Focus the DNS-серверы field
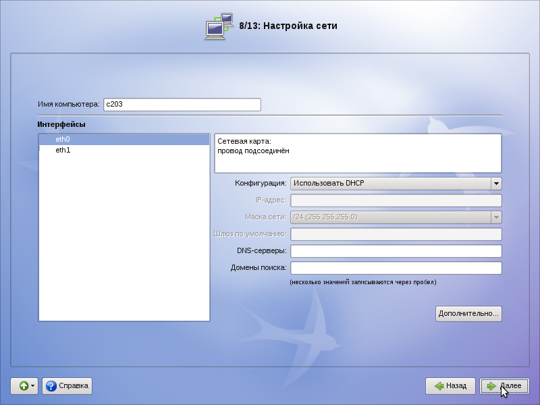Viewport: 540px width, 405px height. 396,251
